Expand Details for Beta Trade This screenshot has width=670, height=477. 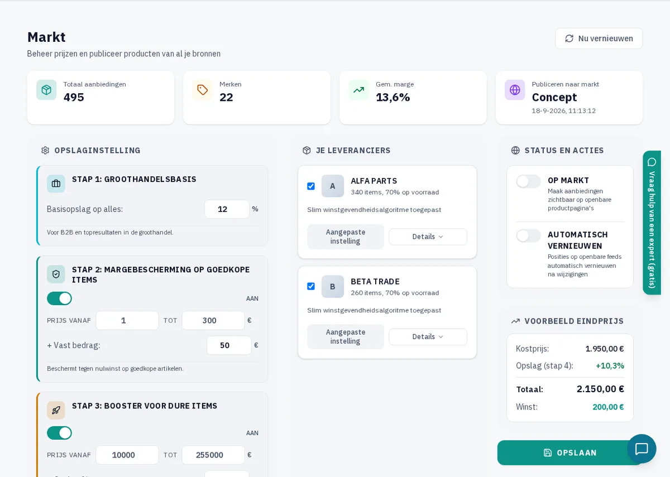[x=428, y=337]
